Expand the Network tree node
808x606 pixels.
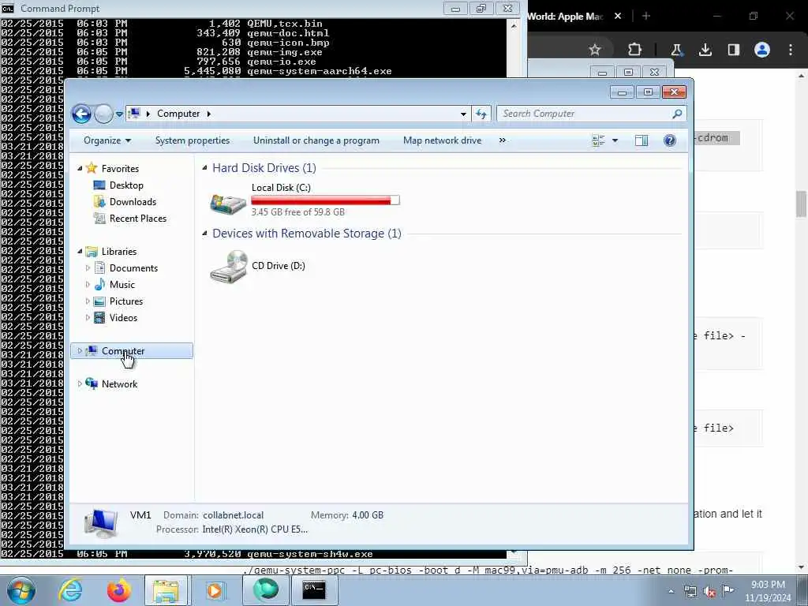pyautogui.click(x=80, y=384)
